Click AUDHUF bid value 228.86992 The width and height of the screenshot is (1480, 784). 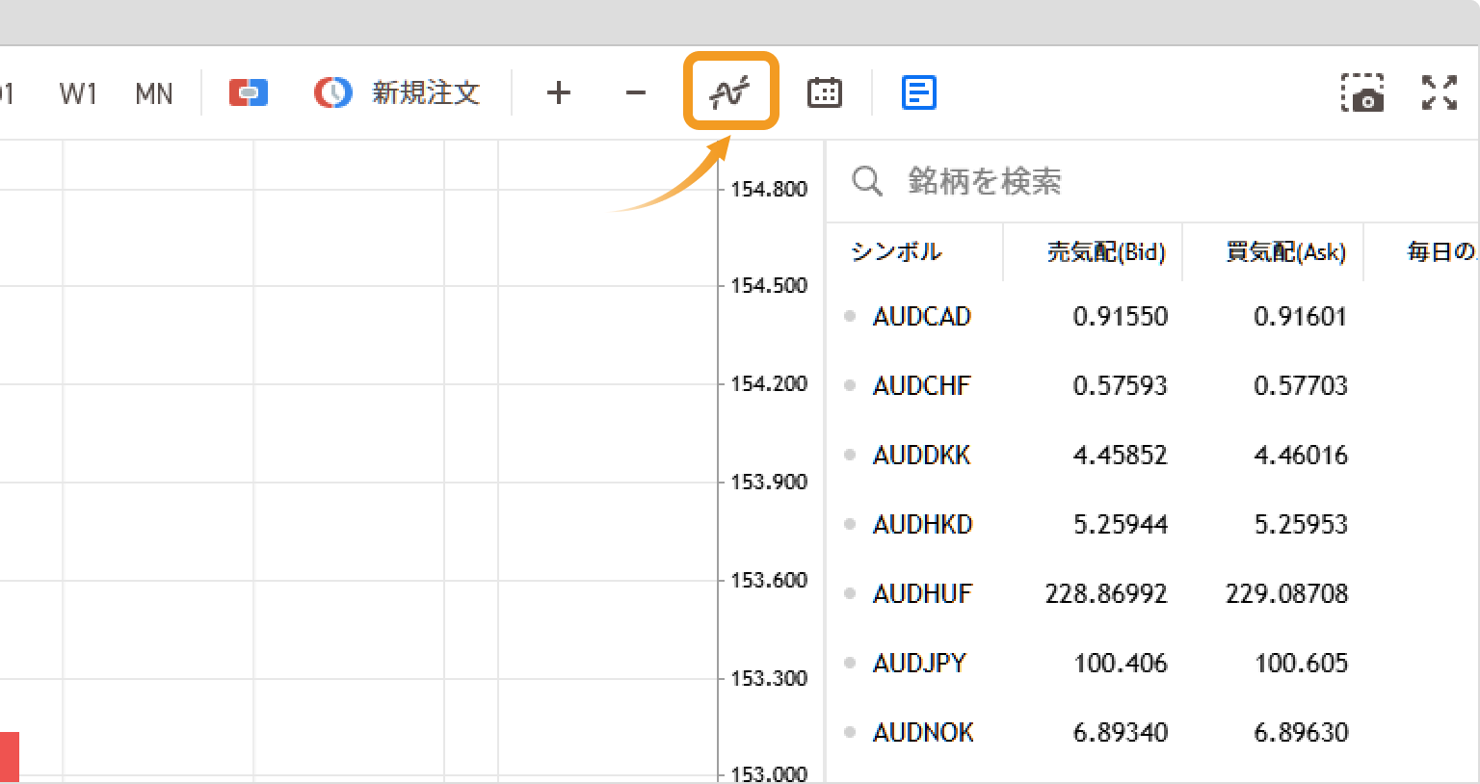(1106, 593)
